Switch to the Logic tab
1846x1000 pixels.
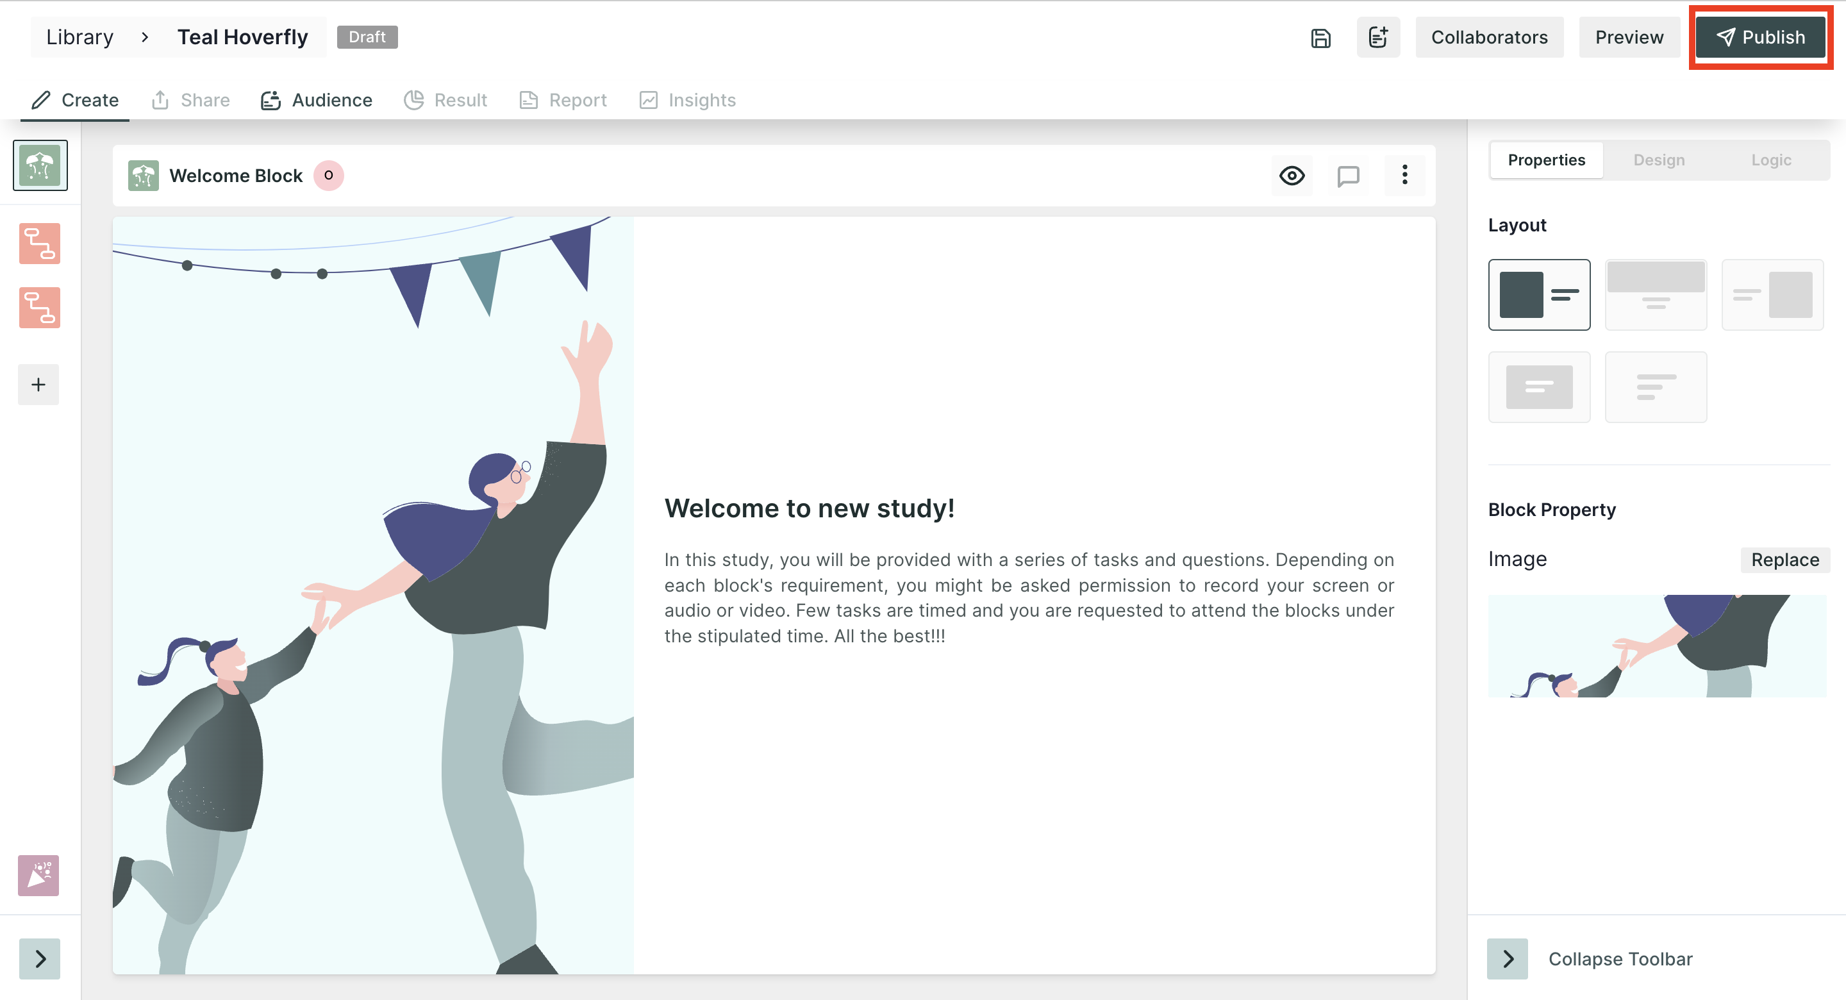click(1771, 160)
